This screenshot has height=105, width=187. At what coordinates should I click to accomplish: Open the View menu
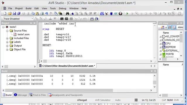44,8
